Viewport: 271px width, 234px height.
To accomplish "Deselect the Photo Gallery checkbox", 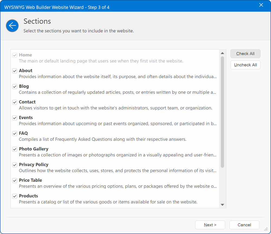I will pos(15,149).
